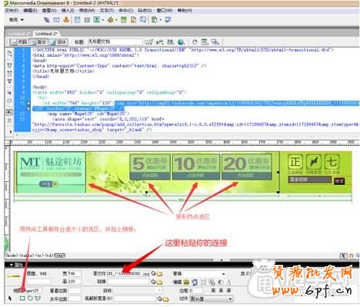Click the Visual Aids icon
The image size is (360, 307).
click(x=215, y=41)
